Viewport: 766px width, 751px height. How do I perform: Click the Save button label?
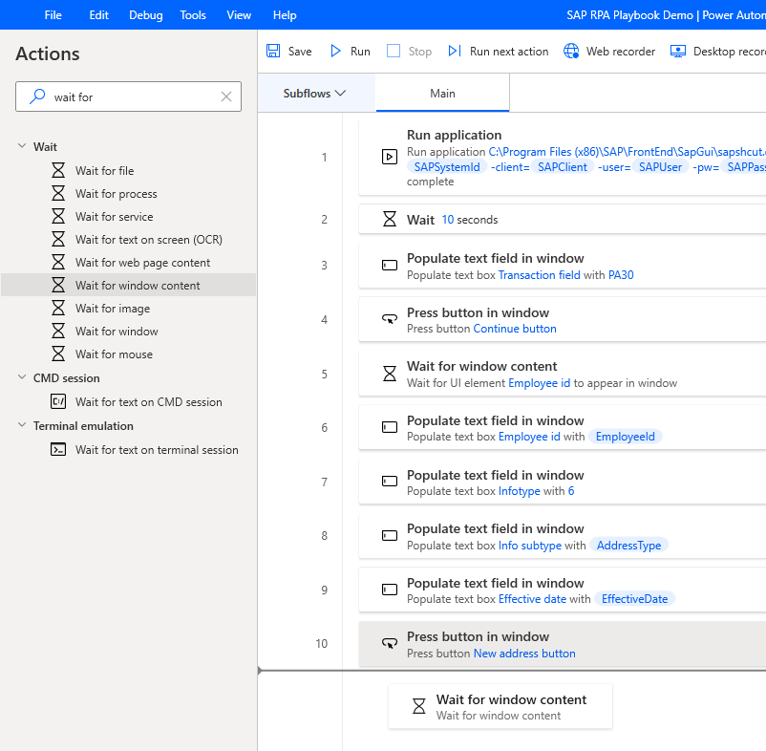click(300, 52)
